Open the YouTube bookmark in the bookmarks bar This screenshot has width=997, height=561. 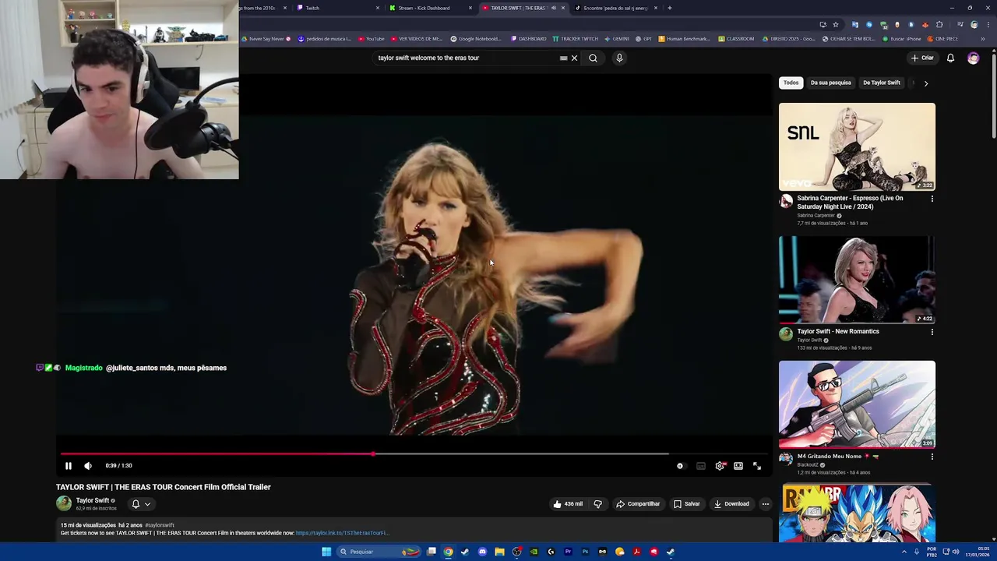point(372,38)
